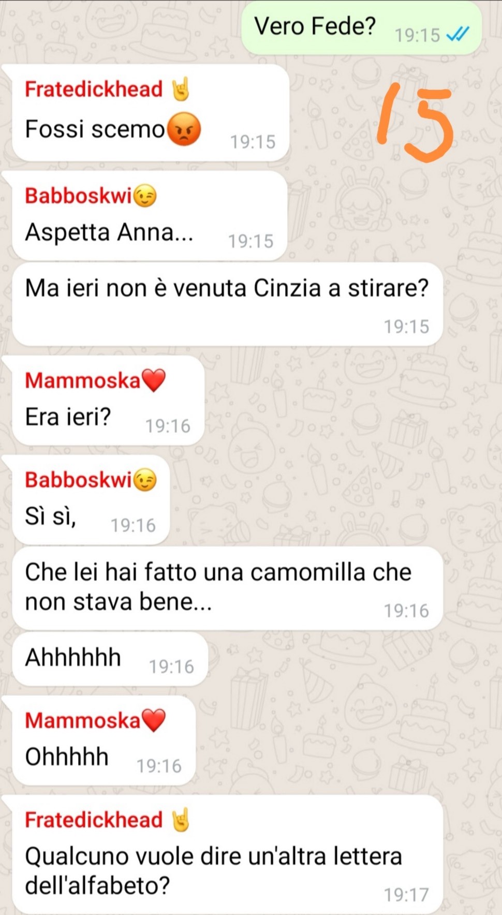Open the Mammoska sender name above 'Era ieri?'
Viewport: 502px width, 915px height.
click(83, 380)
